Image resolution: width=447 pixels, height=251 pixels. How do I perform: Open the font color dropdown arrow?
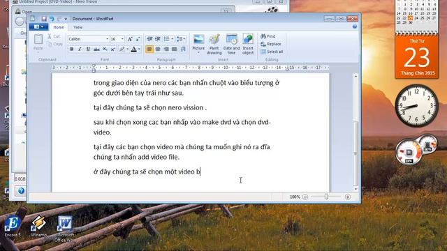tap(139, 50)
